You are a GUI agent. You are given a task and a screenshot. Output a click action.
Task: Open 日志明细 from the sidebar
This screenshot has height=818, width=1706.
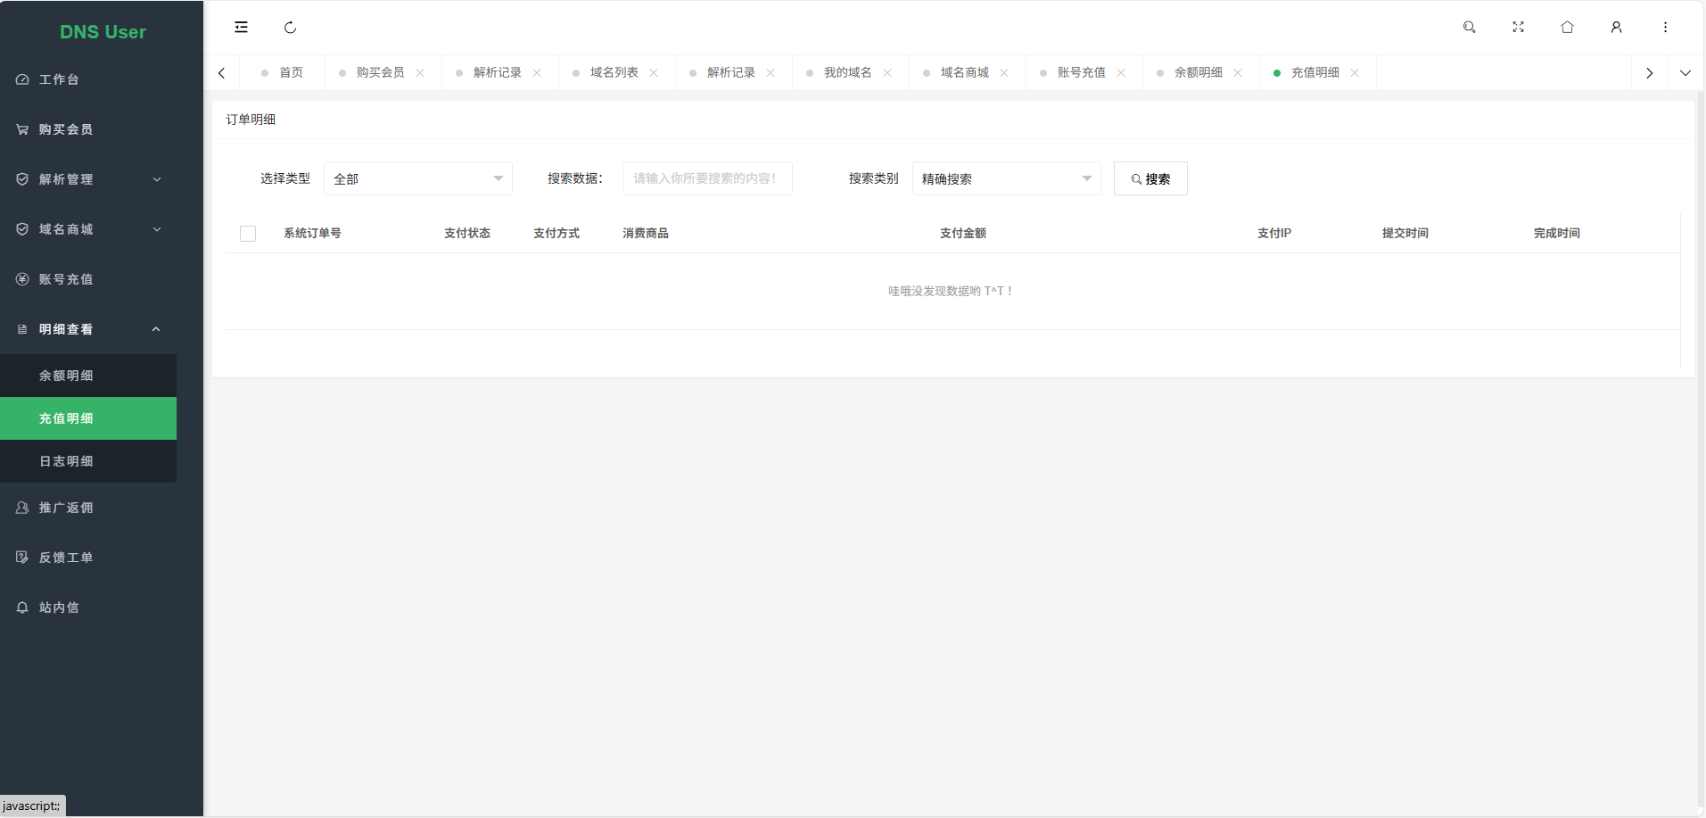[x=65, y=461]
